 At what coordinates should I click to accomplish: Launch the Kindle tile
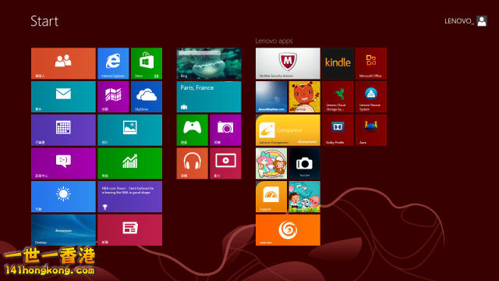(x=338, y=63)
